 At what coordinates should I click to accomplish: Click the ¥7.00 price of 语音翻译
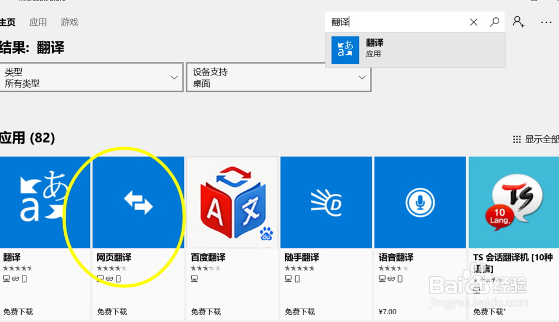click(x=387, y=312)
